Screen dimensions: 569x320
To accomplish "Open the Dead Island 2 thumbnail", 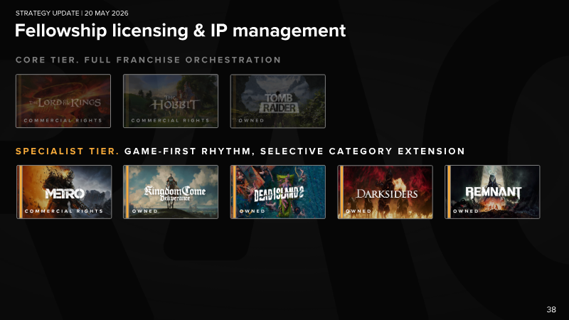I will pyautogui.click(x=278, y=192).
